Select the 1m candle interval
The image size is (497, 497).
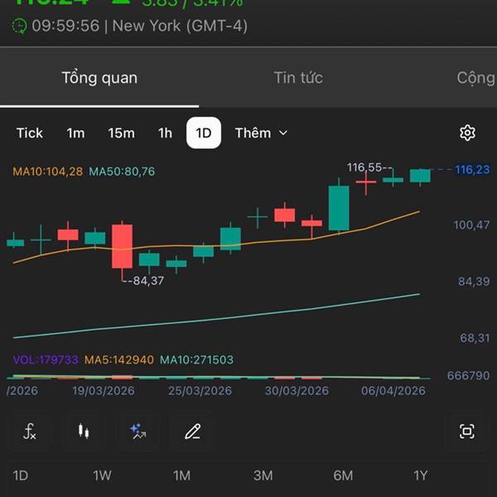(75, 133)
